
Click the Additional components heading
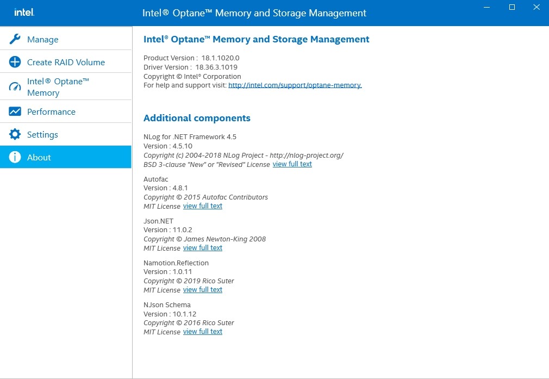click(197, 118)
